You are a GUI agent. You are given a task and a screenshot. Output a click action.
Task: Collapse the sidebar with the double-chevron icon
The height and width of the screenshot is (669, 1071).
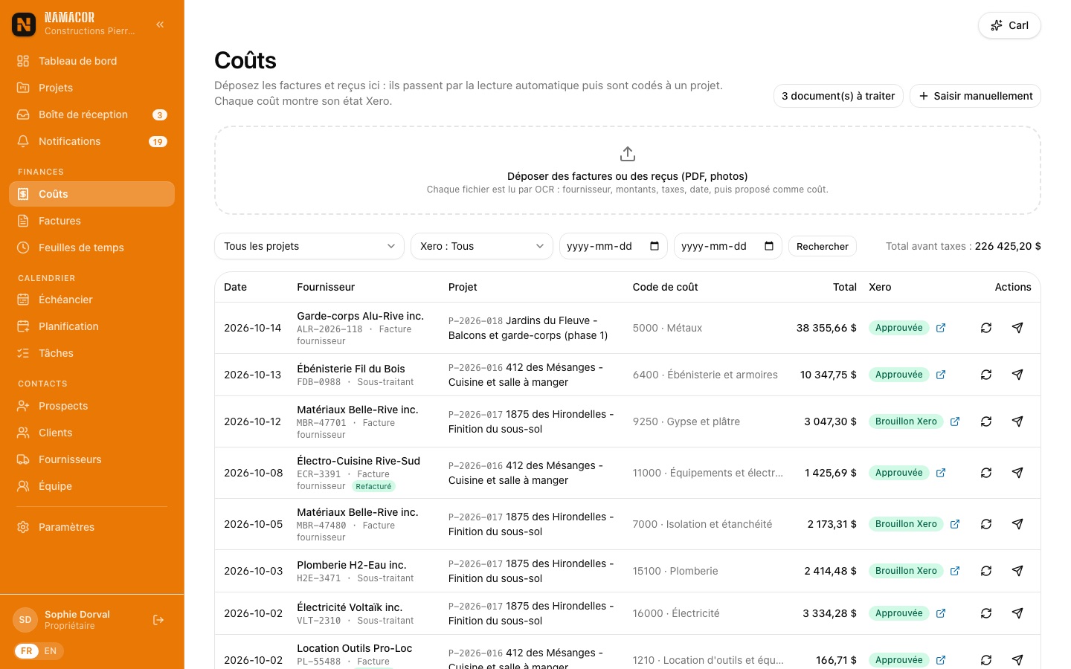160,25
